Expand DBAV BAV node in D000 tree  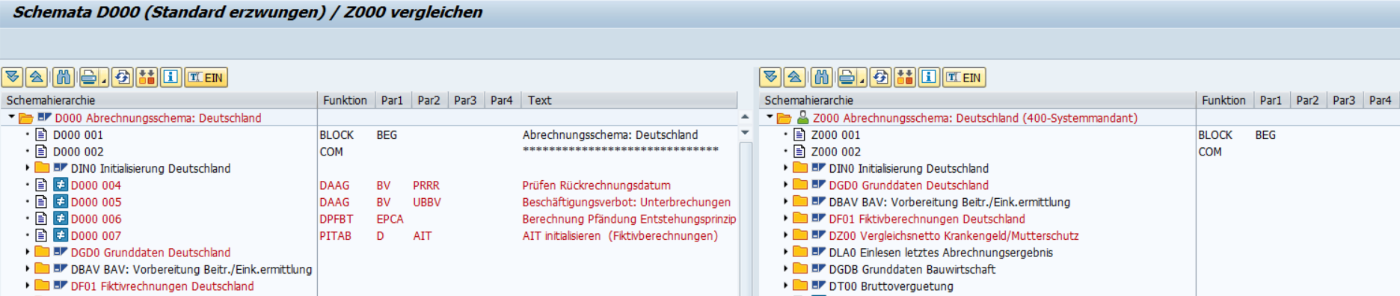point(28,269)
